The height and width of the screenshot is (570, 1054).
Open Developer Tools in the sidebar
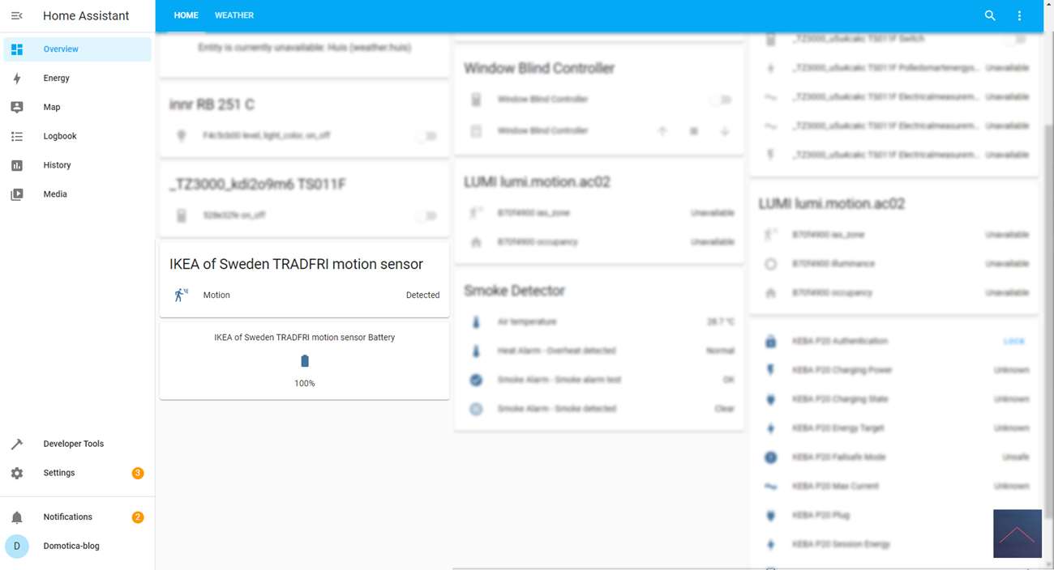(77, 444)
